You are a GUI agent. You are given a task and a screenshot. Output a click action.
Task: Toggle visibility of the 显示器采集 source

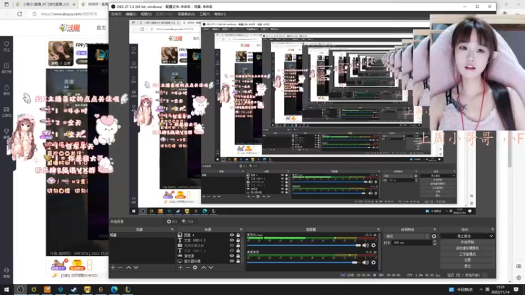232,261
